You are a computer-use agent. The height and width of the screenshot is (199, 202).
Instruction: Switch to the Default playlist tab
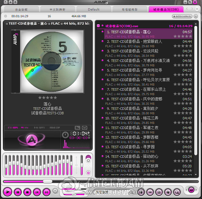(94, 9)
